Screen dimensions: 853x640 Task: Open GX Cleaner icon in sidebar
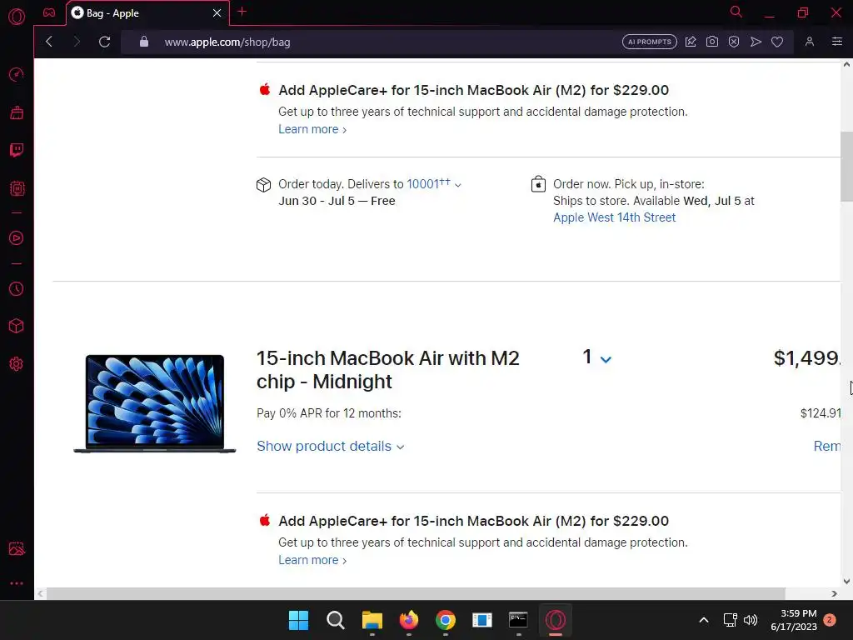coord(17,112)
